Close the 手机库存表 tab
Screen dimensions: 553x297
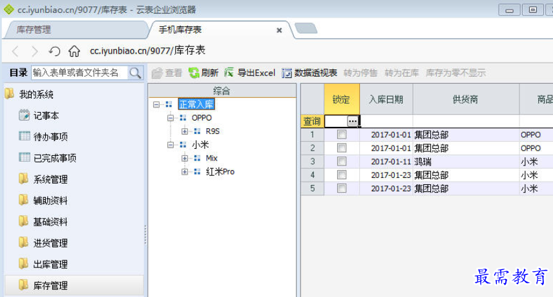click(x=279, y=30)
